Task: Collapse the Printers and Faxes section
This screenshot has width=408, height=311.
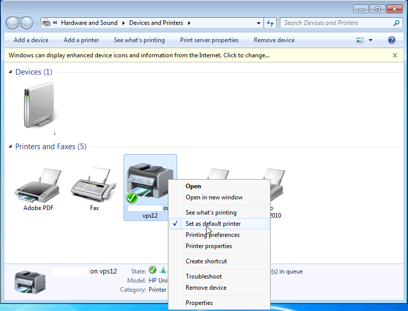Action: (x=11, y=146)
